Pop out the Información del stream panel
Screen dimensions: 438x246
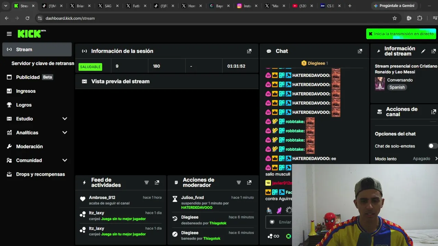(434, 51)
